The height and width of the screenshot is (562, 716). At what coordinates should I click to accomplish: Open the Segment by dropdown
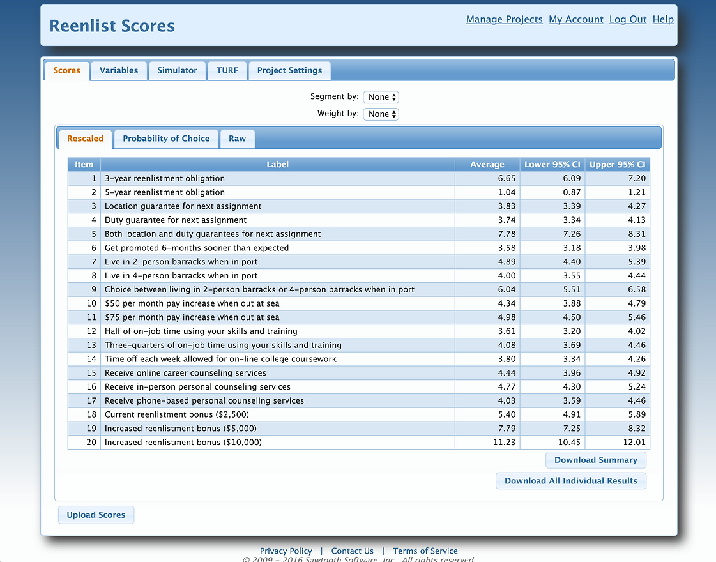pos(381,97)
